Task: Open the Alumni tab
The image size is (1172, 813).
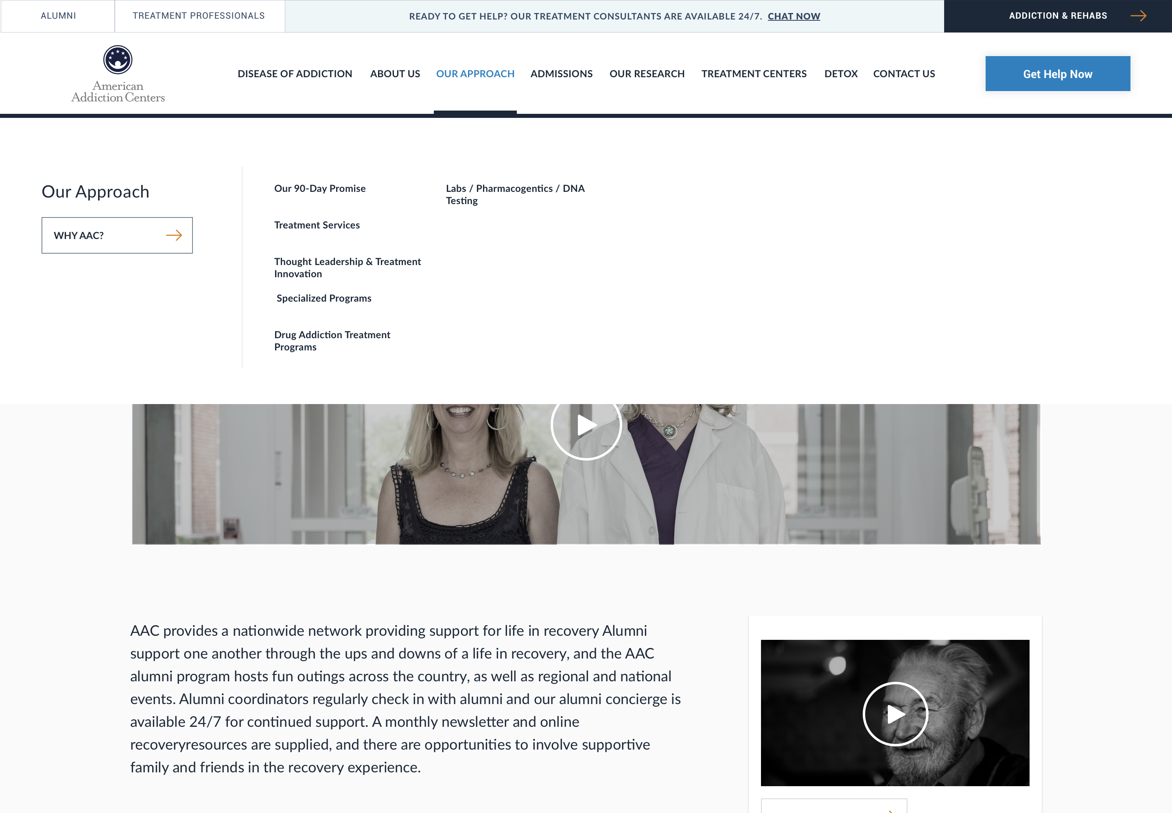Action: click(x=58, y=16)
